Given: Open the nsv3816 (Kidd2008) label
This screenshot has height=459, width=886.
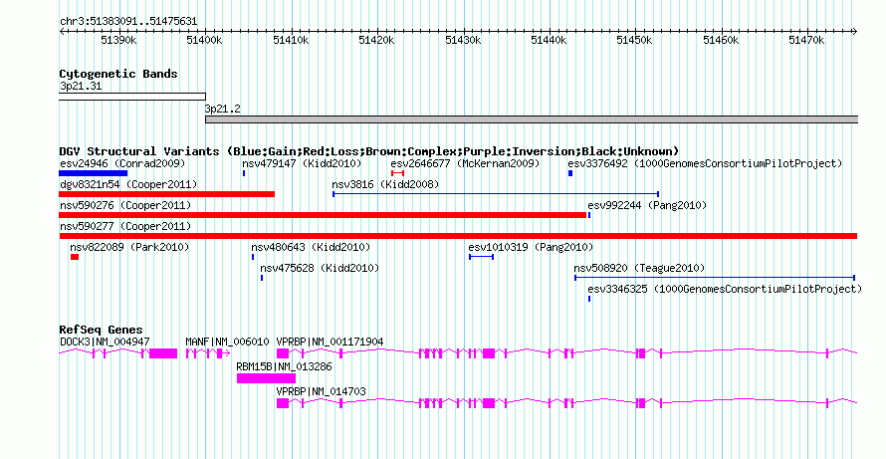Looking at the screenshot, I should click(385, 185).
